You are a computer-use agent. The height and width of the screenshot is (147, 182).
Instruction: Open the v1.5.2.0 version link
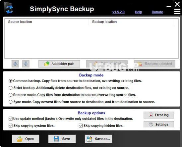(x=118, y=12)
